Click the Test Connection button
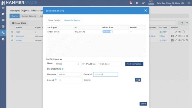The image size is (192, 108). [x=134, y=64]
